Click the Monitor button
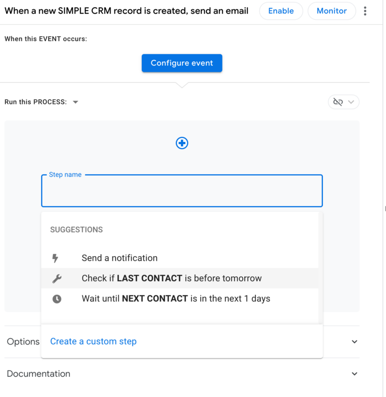This screenshot has width=386, height=397. click(x=331, y=11)
